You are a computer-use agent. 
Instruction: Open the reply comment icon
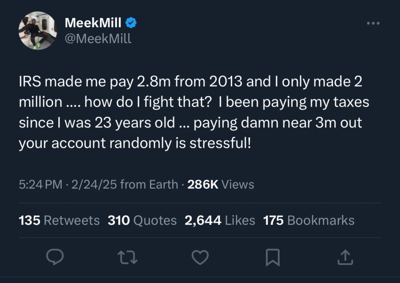pos(55,257)
